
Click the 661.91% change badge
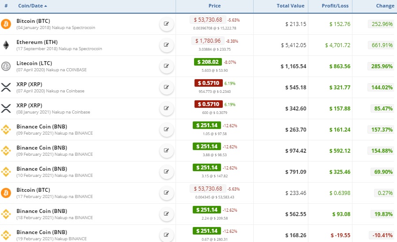(x=382, y=45)
